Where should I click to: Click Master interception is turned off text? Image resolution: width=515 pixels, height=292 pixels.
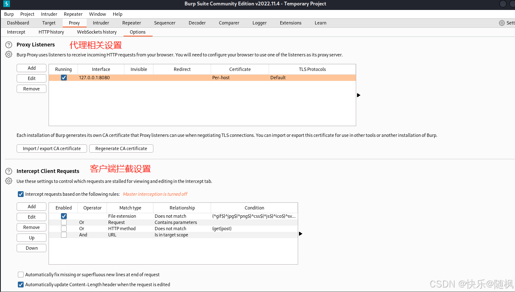pos(155,194)
